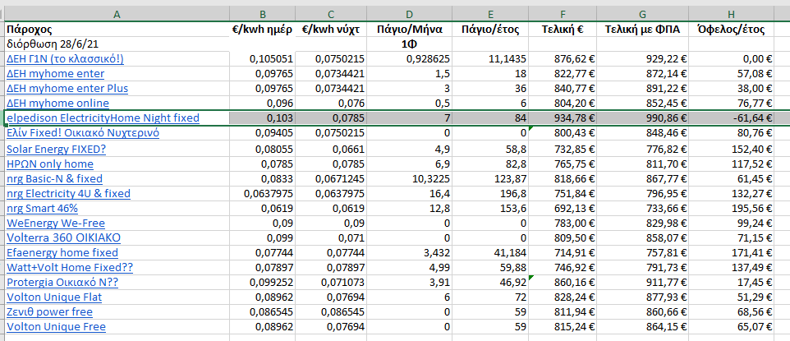Select the Πάγιο/Μήνα header cell
The width and height of the screenshot is (790, 341).
pos(410,30)
